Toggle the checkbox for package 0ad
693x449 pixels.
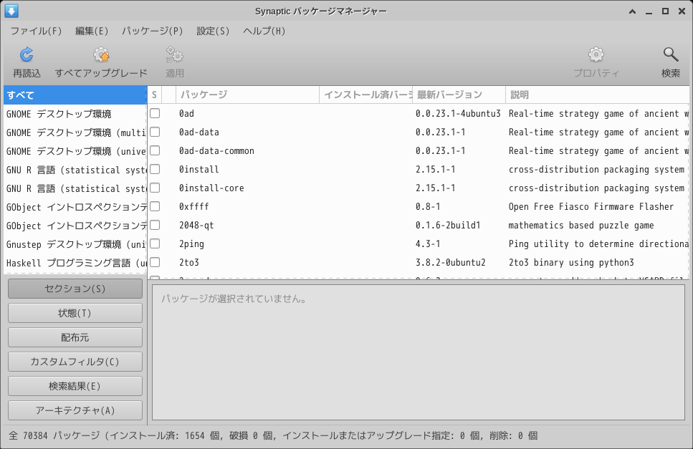coord(155,113)
